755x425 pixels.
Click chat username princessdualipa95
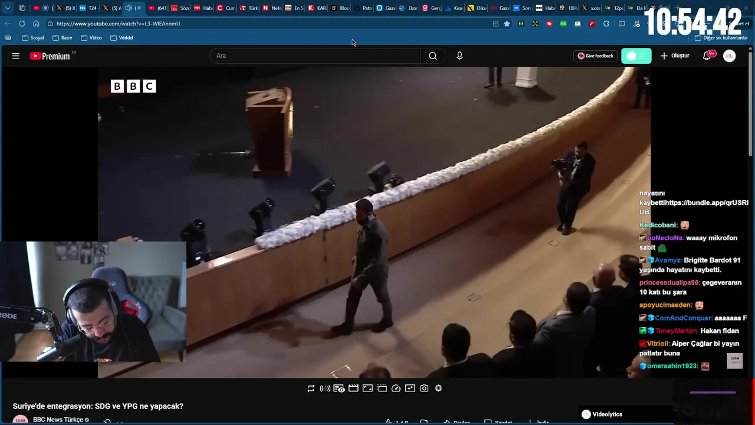[669, 283]
